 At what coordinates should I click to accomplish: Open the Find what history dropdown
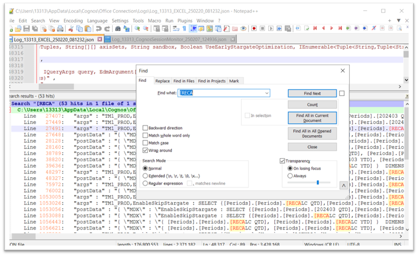coord(267,93)
